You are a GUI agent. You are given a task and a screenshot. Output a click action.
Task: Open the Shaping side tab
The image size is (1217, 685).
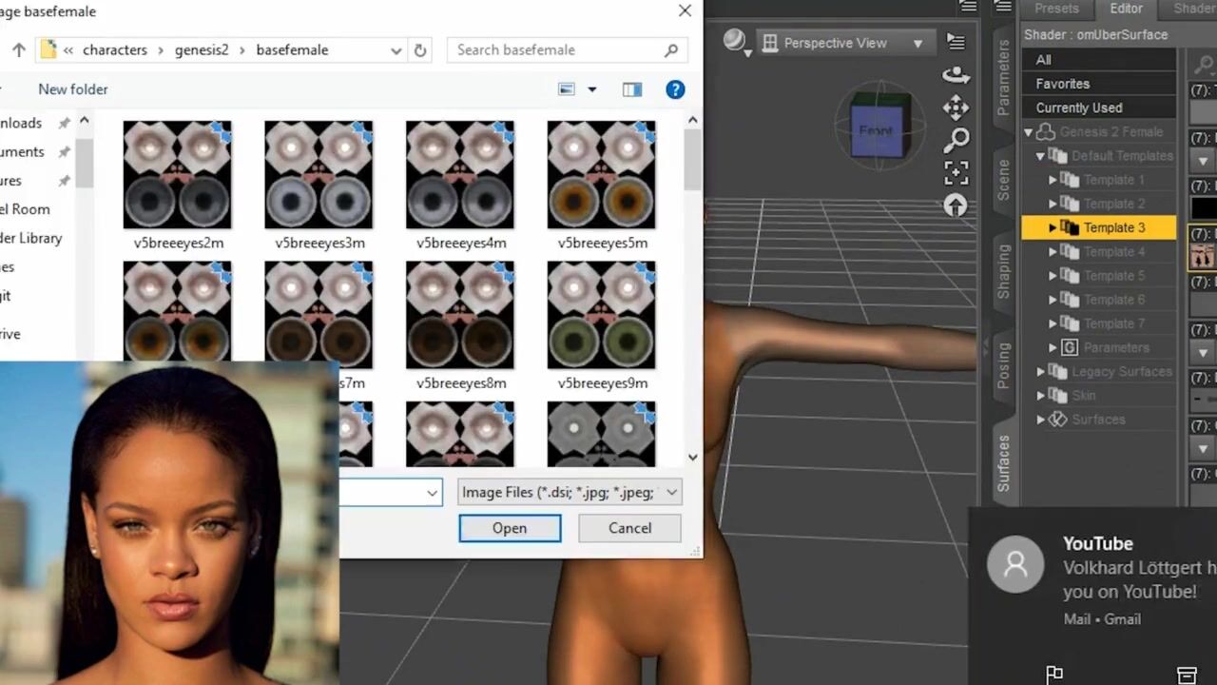(x=1004, y=271)
